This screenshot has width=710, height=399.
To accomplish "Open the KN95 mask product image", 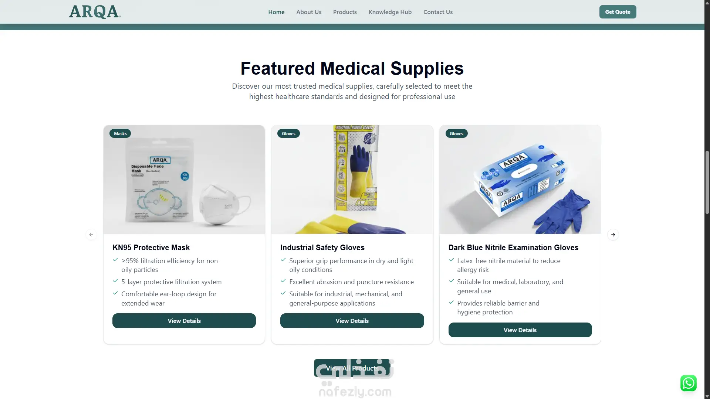I will 184,180.
